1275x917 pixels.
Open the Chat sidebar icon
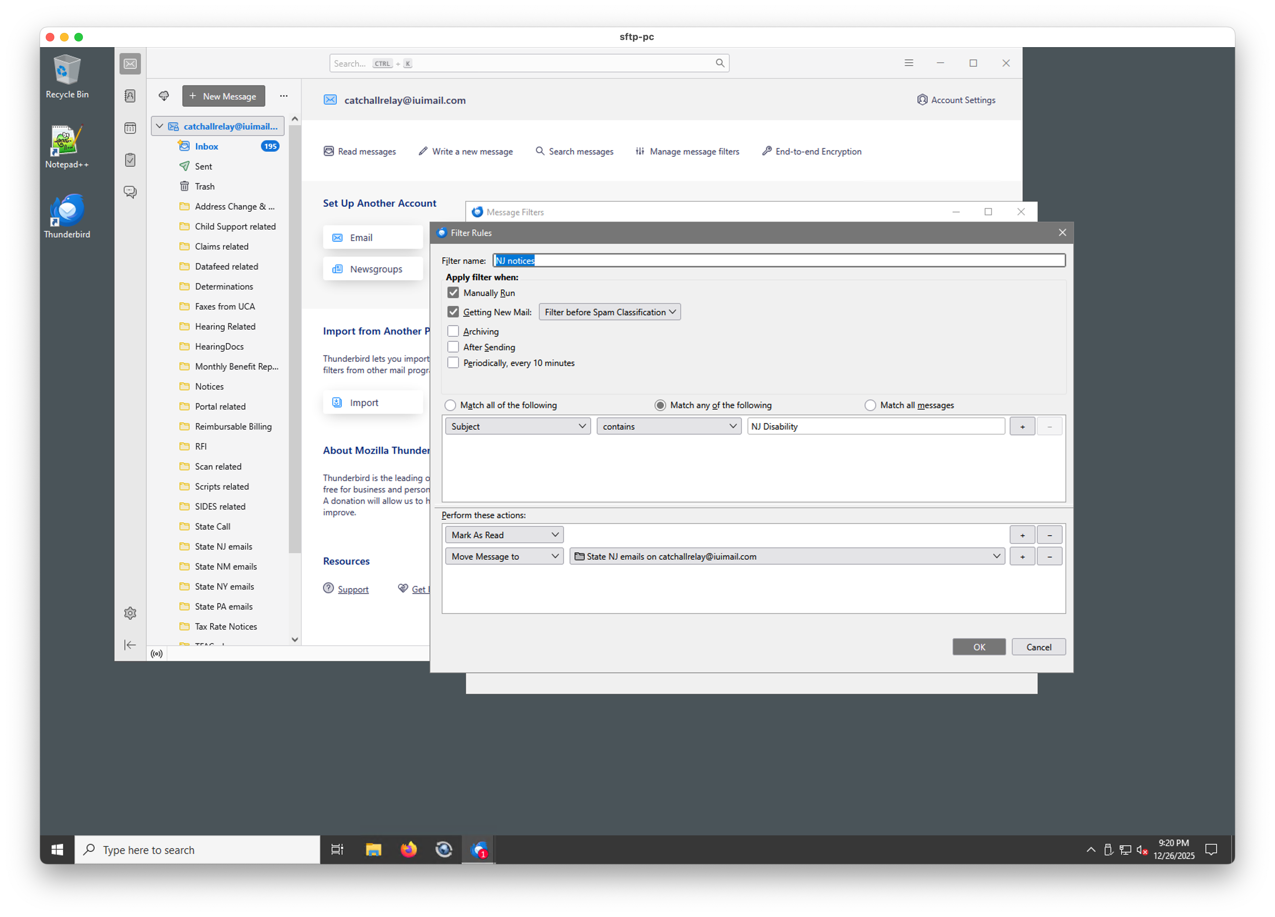[130, 192]
